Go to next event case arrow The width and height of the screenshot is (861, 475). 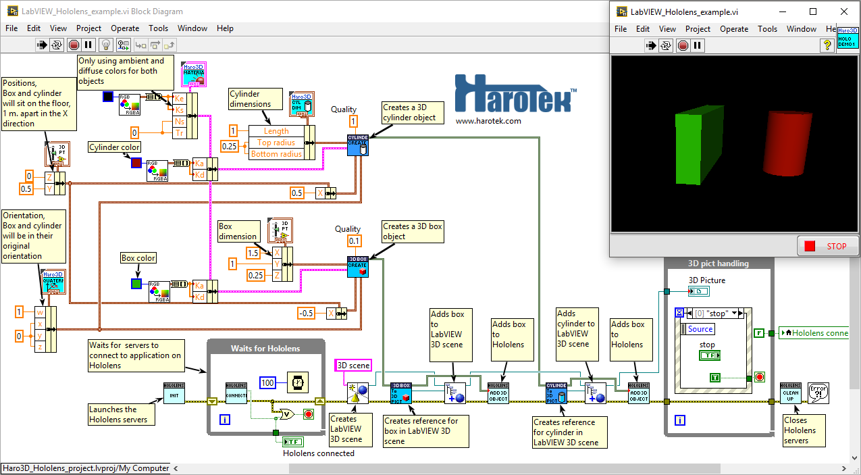point(741,313)
